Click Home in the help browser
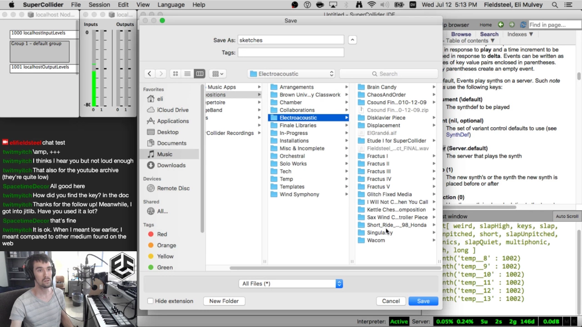Screen dimensions: 582x327 click(486, 25)
